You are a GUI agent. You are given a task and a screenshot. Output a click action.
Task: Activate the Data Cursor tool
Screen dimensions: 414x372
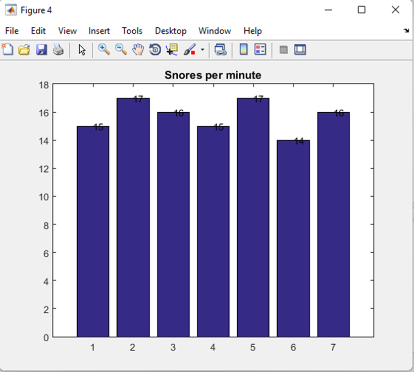coord(172,49)
